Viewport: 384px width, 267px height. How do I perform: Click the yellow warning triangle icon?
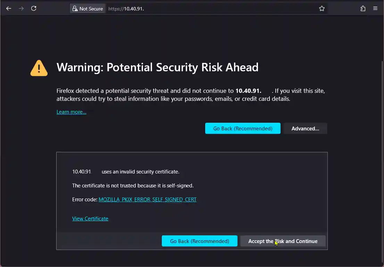(39, 68)
